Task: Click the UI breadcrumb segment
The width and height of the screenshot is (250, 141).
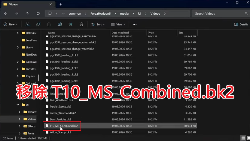Action: (x=139, y=14)
